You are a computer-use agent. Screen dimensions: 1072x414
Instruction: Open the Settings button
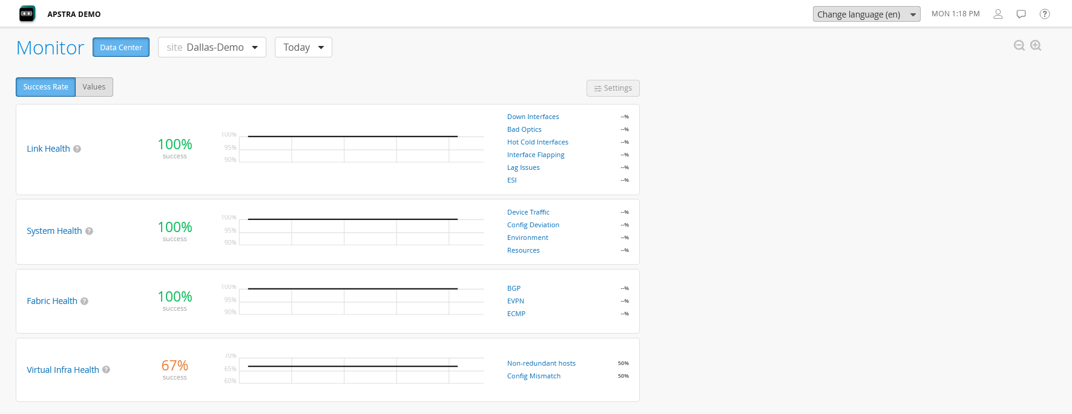[613, 88]
